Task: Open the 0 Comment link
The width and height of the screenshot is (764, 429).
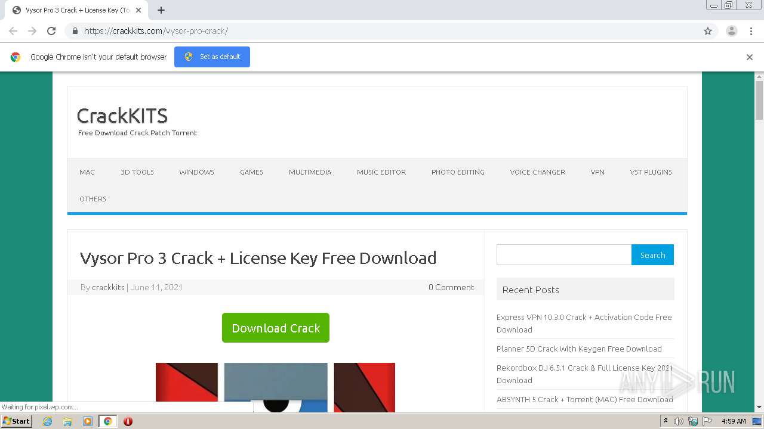Action: 451,287
